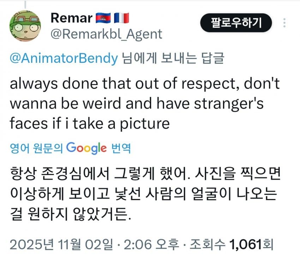Click the Korean line ending 원하지 않았거든
The height and width of the screenshot is (260, 300).
[70, 212]
